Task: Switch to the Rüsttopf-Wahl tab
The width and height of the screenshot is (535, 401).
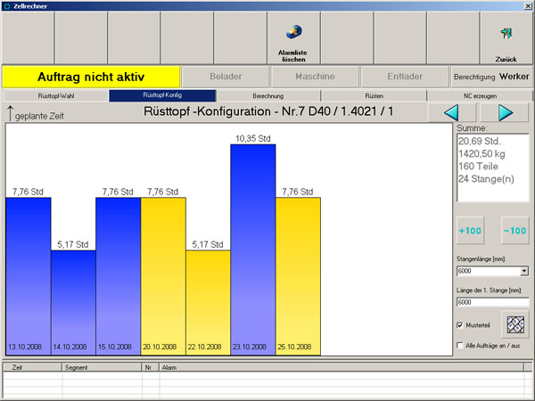Action: [56, 96]
